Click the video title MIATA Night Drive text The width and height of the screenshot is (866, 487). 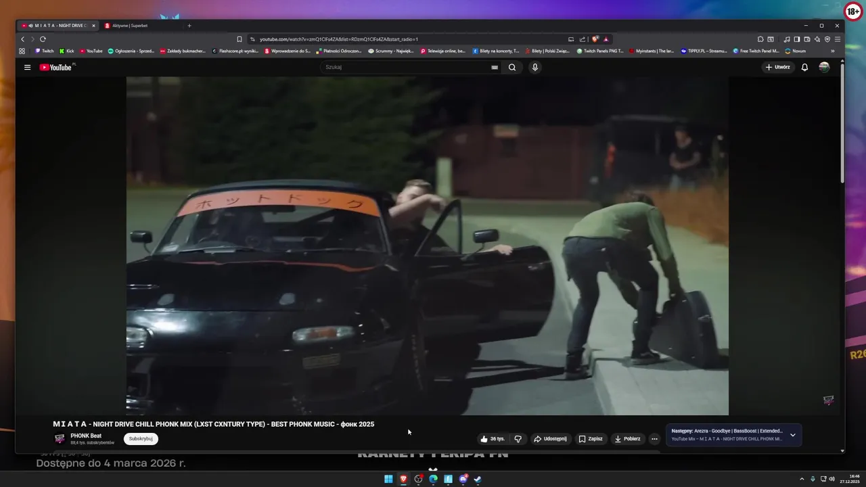213,424
